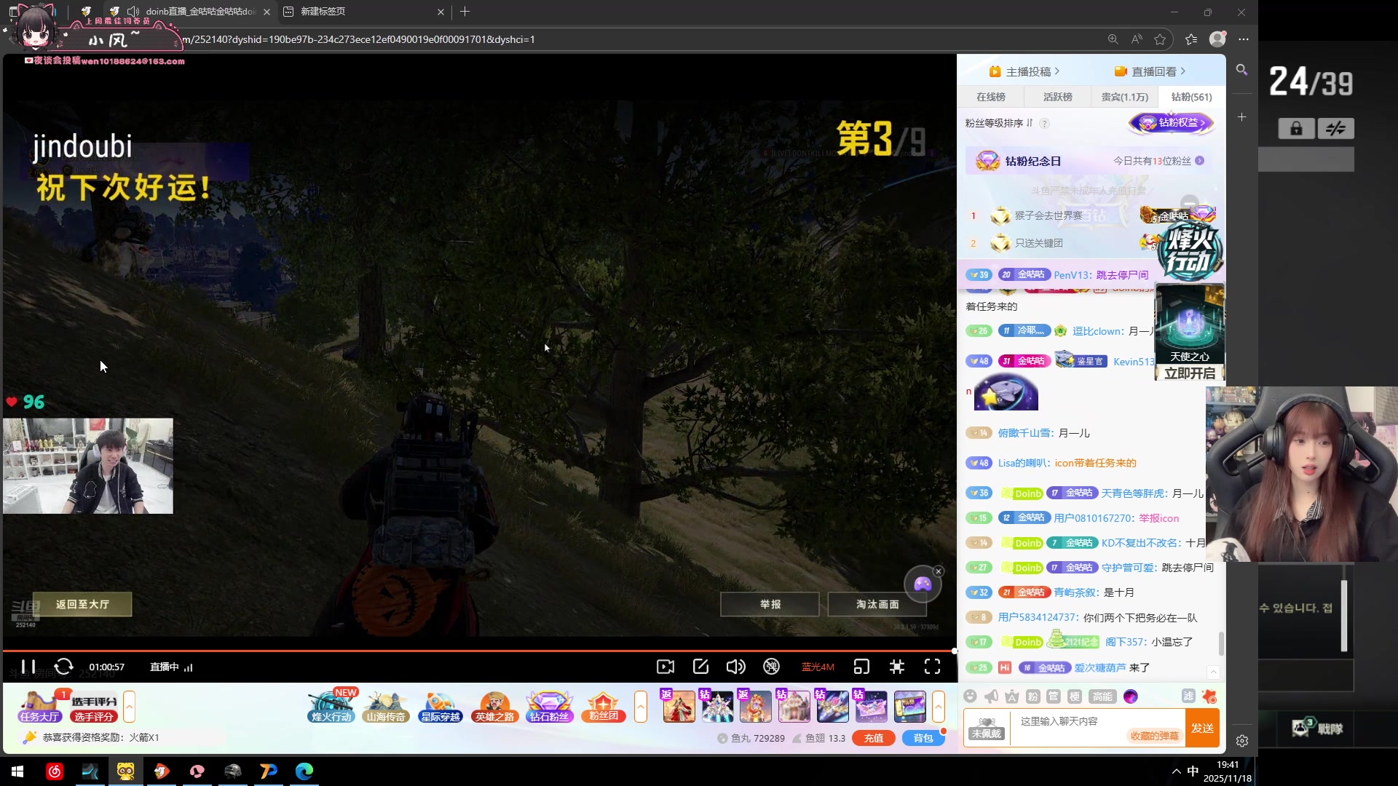
Task: Open the 蓝光4M quality selector
Action: 818,667
